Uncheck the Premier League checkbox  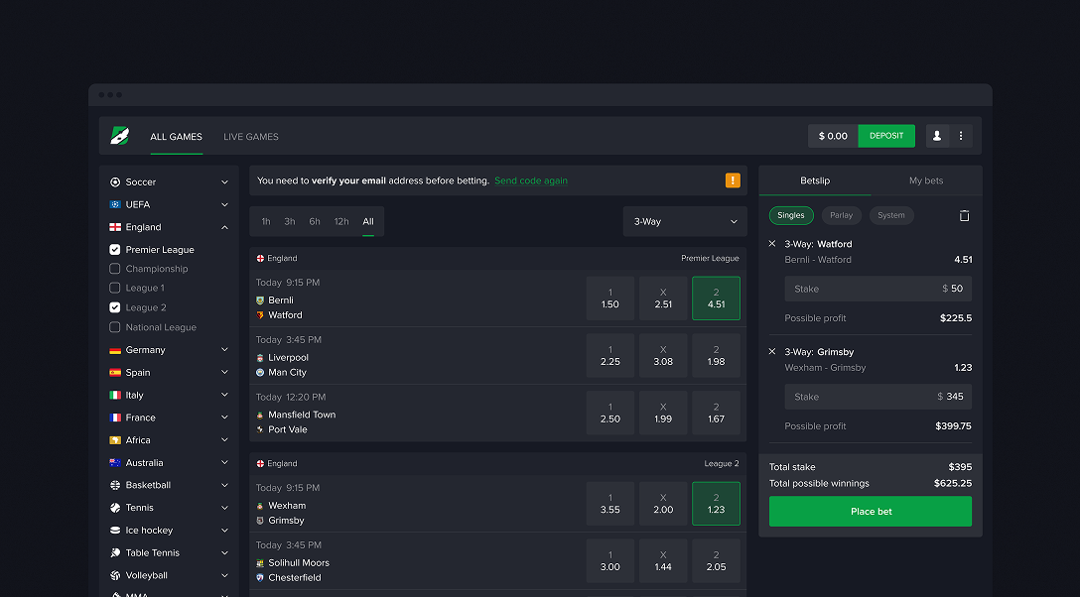click(115, 250)
